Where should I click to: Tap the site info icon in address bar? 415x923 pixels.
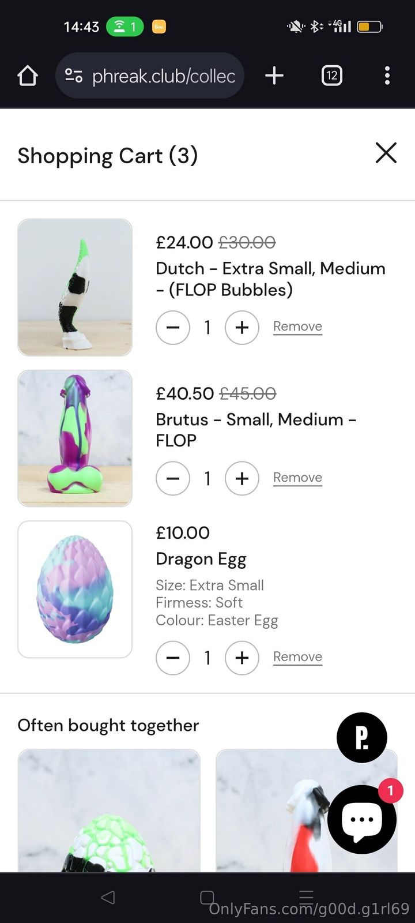click(74, 76)
